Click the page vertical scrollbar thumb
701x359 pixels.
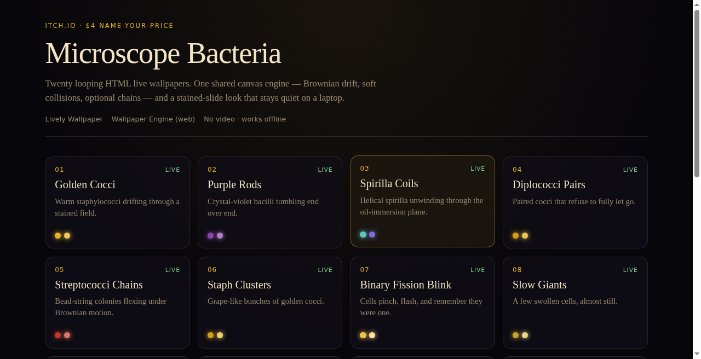pyautogui.click(x=697, y=93)
